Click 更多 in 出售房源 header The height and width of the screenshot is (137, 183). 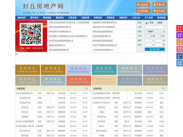click(87, 89)
